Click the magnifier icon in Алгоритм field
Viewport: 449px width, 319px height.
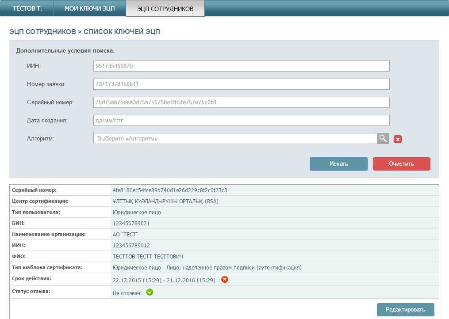(383, 139)
